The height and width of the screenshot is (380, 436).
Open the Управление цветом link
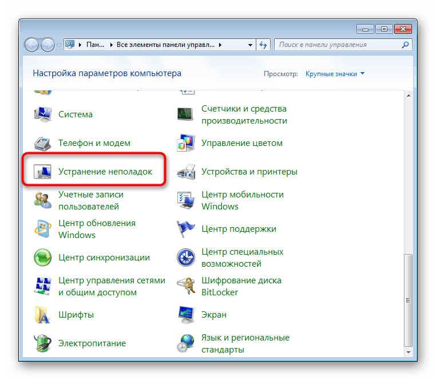tap(242, 143)
